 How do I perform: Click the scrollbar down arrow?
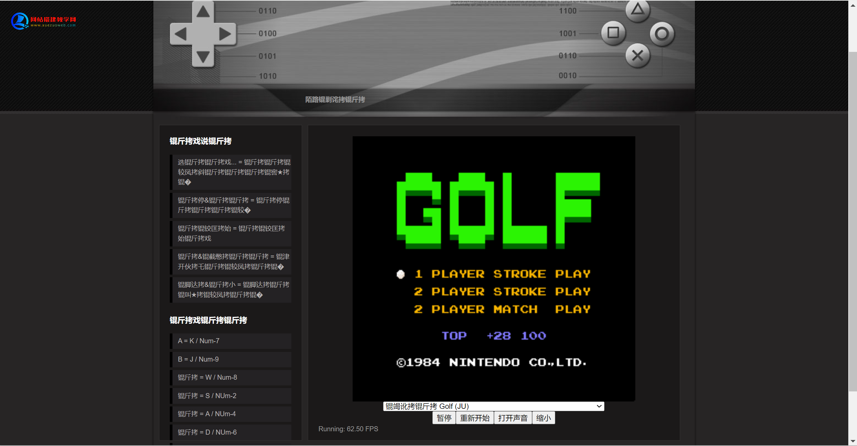tap(853, 442)
